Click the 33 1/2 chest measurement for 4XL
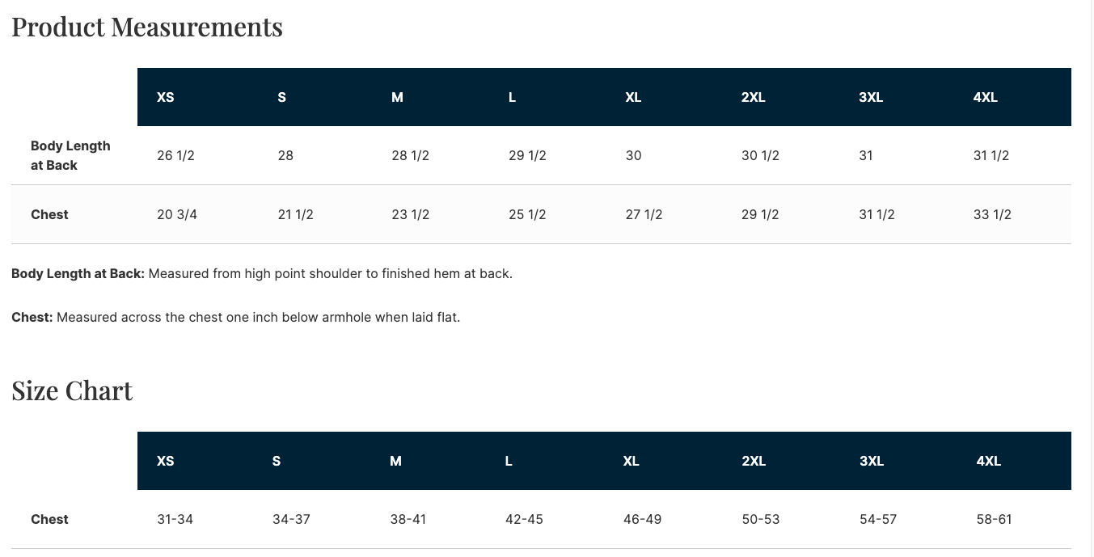 point(992,214)
